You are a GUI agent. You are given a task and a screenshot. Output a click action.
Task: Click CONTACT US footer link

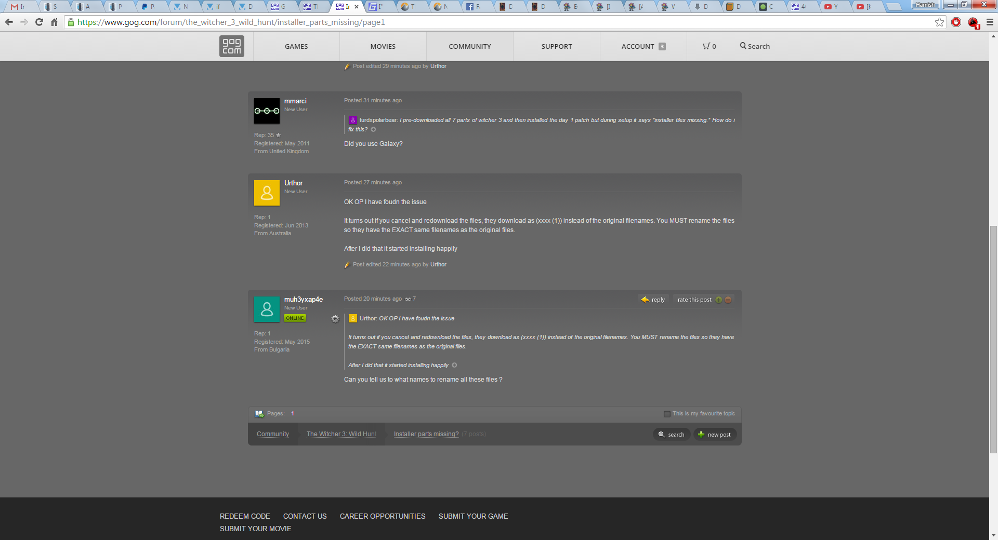point(305,516)
